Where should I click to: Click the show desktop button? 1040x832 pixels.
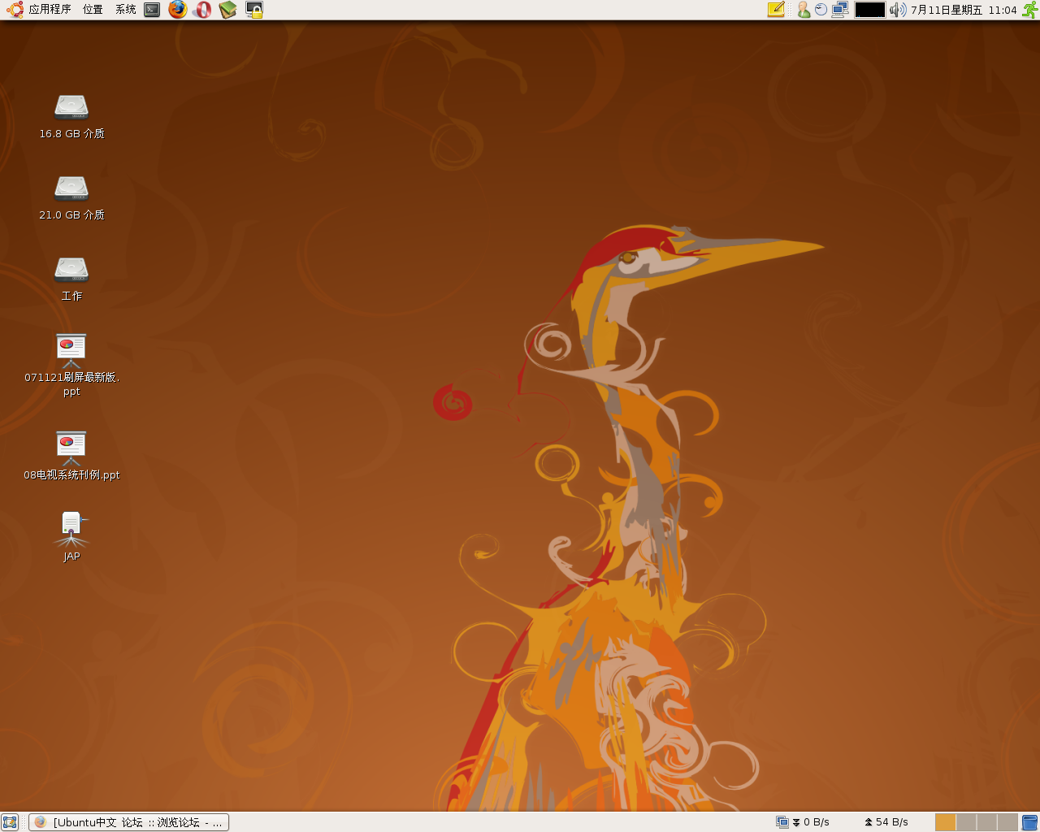[10, 822]
